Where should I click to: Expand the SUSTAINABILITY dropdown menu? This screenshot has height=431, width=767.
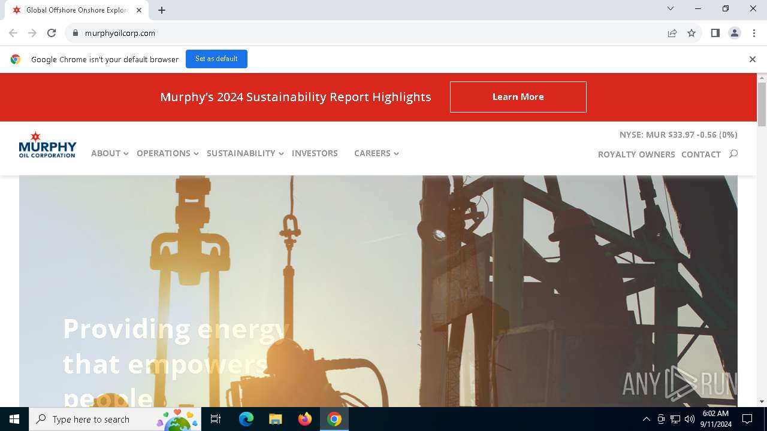point(245,153)
